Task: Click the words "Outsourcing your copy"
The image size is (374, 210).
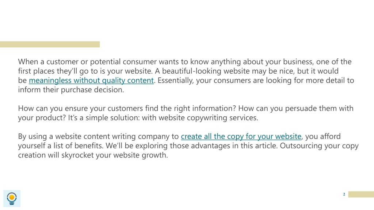Action: click(319, 146)
